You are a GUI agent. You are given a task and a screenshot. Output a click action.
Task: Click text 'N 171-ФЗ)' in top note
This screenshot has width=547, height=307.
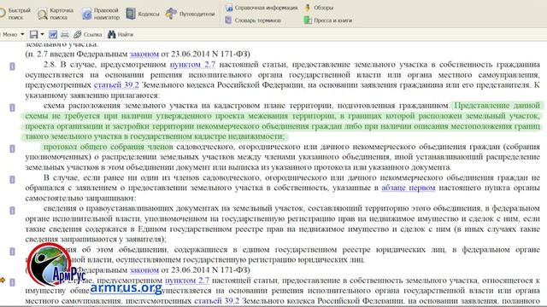(x=231, y=55)
